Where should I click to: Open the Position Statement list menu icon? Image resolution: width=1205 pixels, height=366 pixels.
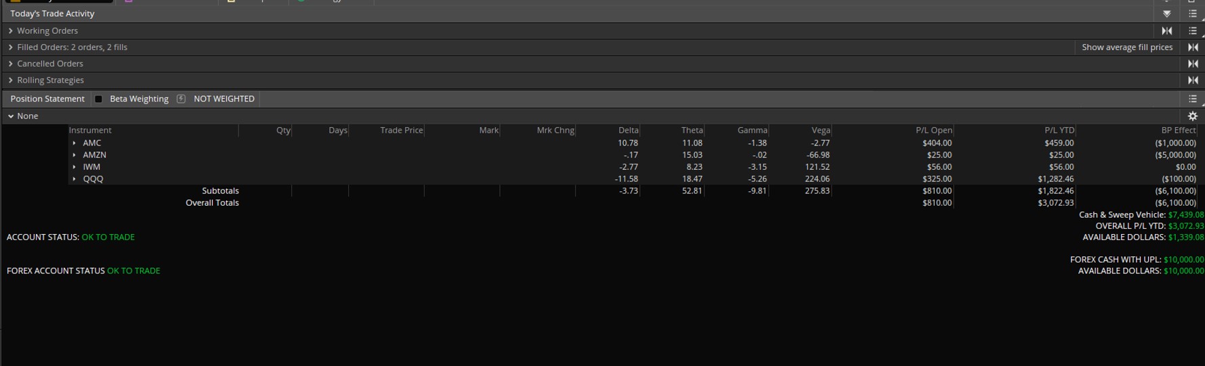click(1193, 99)
